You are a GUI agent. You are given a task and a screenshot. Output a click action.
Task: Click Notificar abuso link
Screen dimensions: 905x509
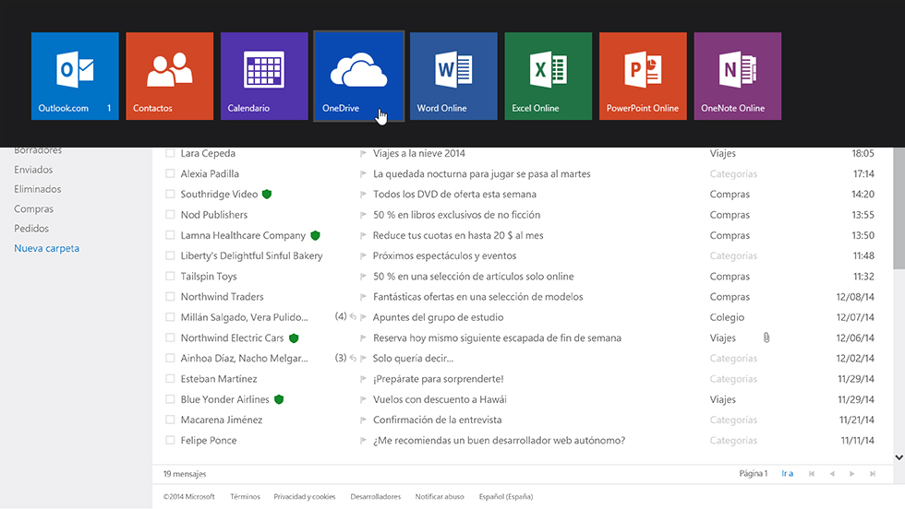[440, 496]
